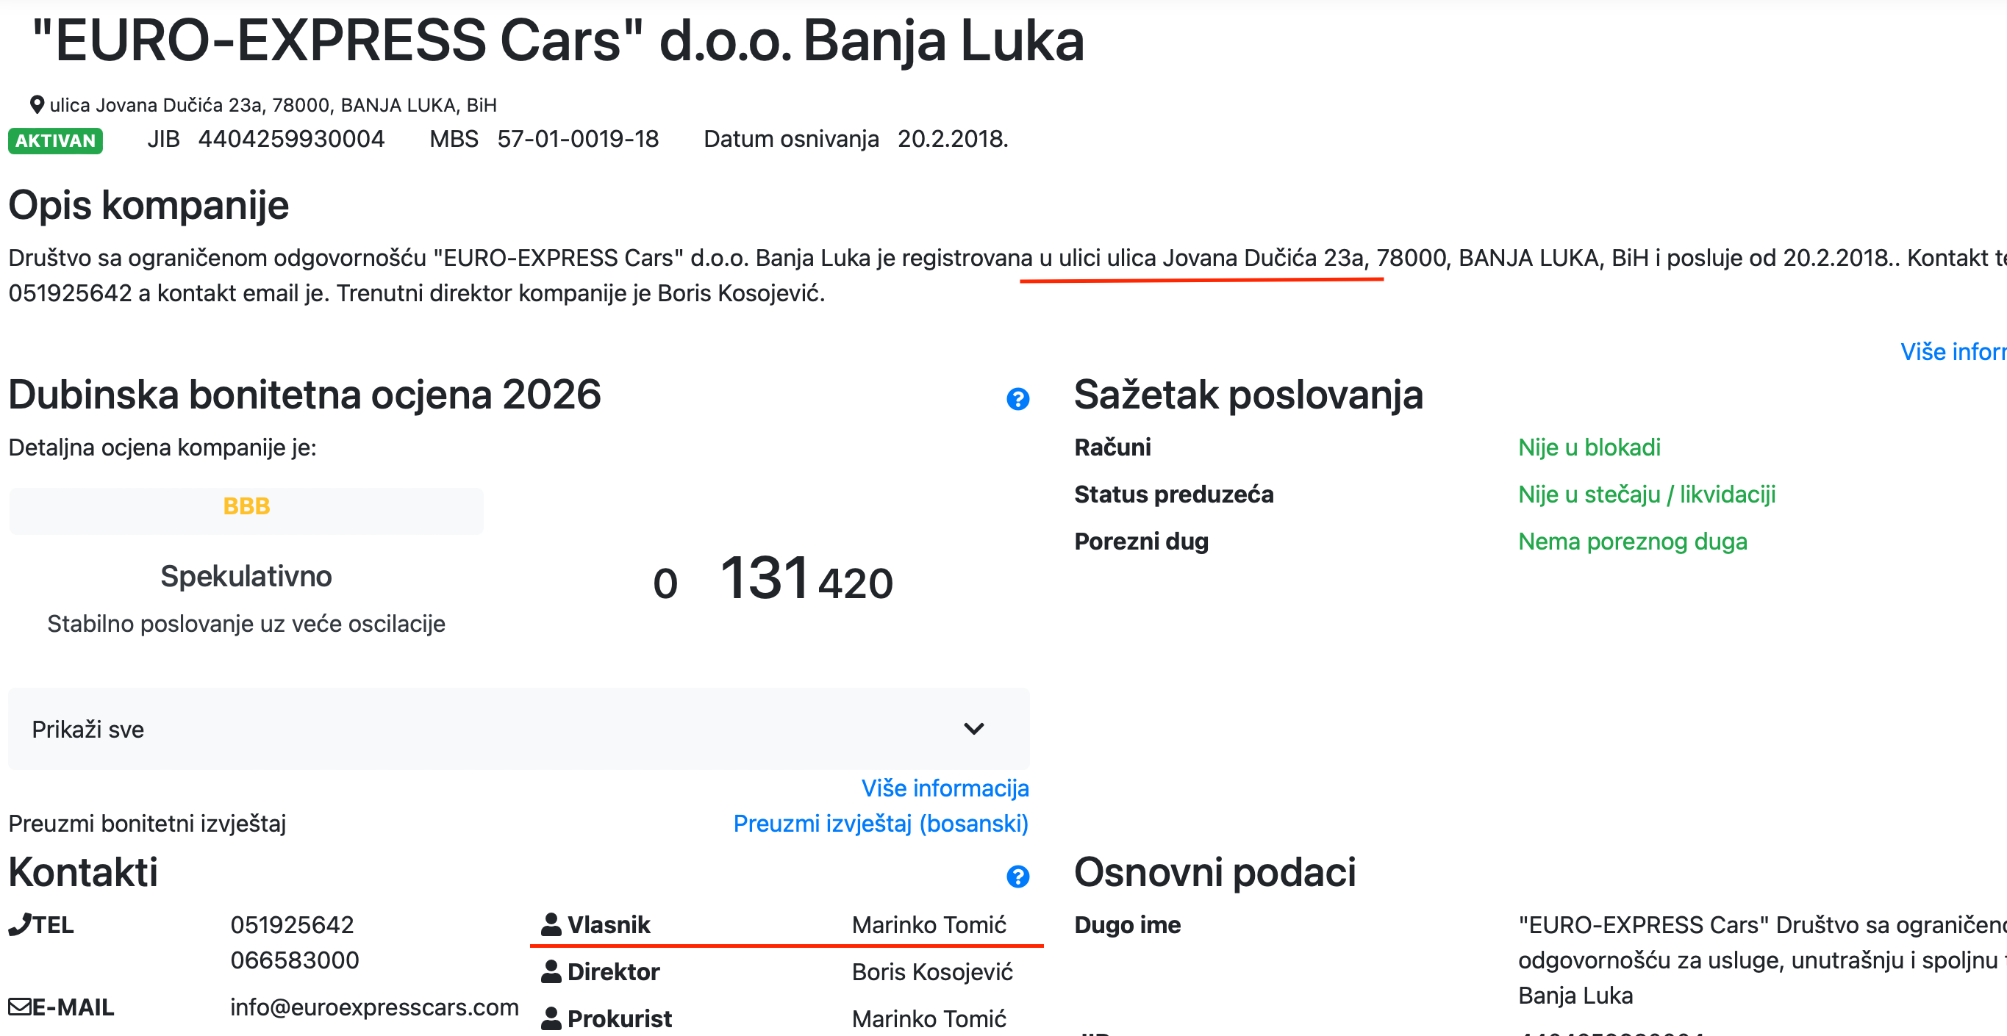Viewport: 2007px width, 1036px height.
Task: Open the Više inform link at right edge
Action: click(1953, 351)
